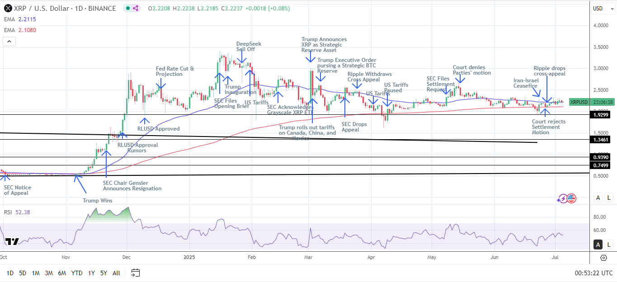This screenshot has width=617, height=282.
Task: Select "Fed Rate Cut & Projection" annotation
Action: (174, 71)
